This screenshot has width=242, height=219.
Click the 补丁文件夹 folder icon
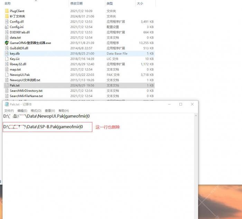coord(7,16)
